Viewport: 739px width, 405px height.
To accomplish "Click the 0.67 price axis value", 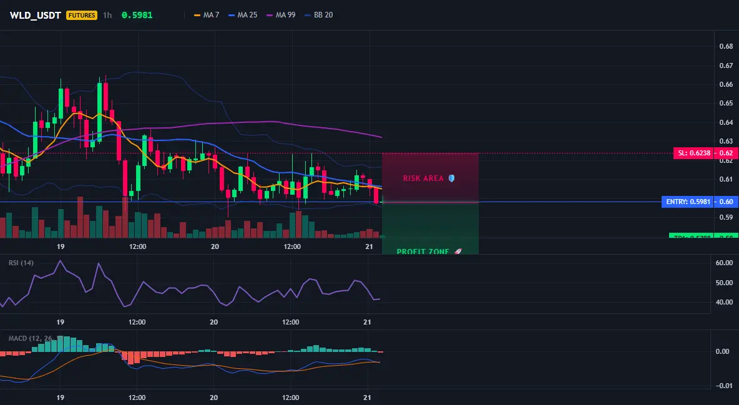I will click(x=726, y=66).
